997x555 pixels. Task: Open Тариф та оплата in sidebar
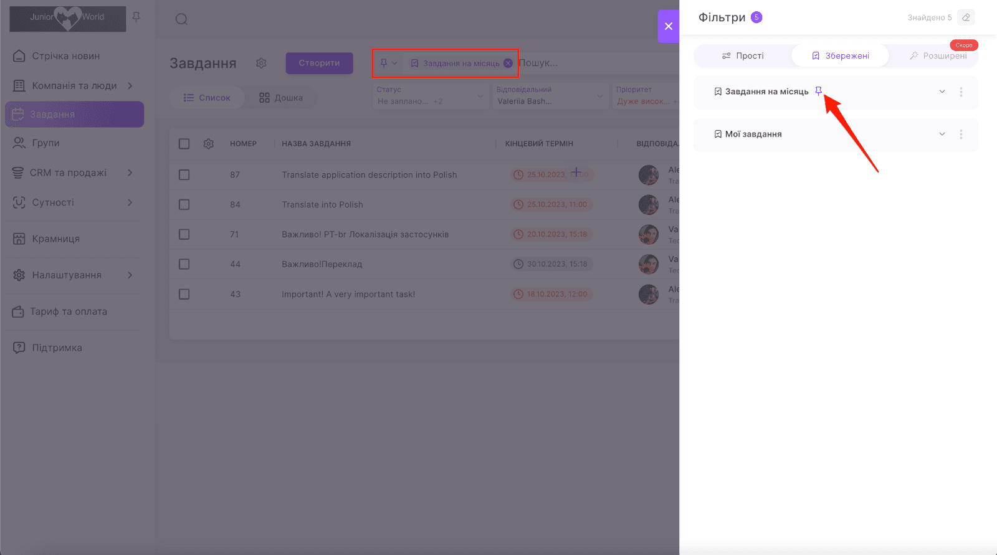[x=75, y=311]
